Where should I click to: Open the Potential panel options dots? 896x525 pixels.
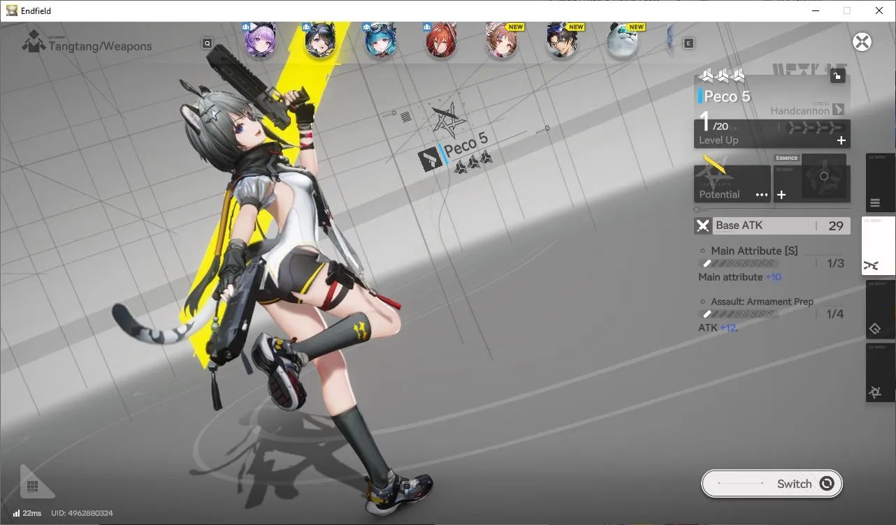(x=762, y=195)
